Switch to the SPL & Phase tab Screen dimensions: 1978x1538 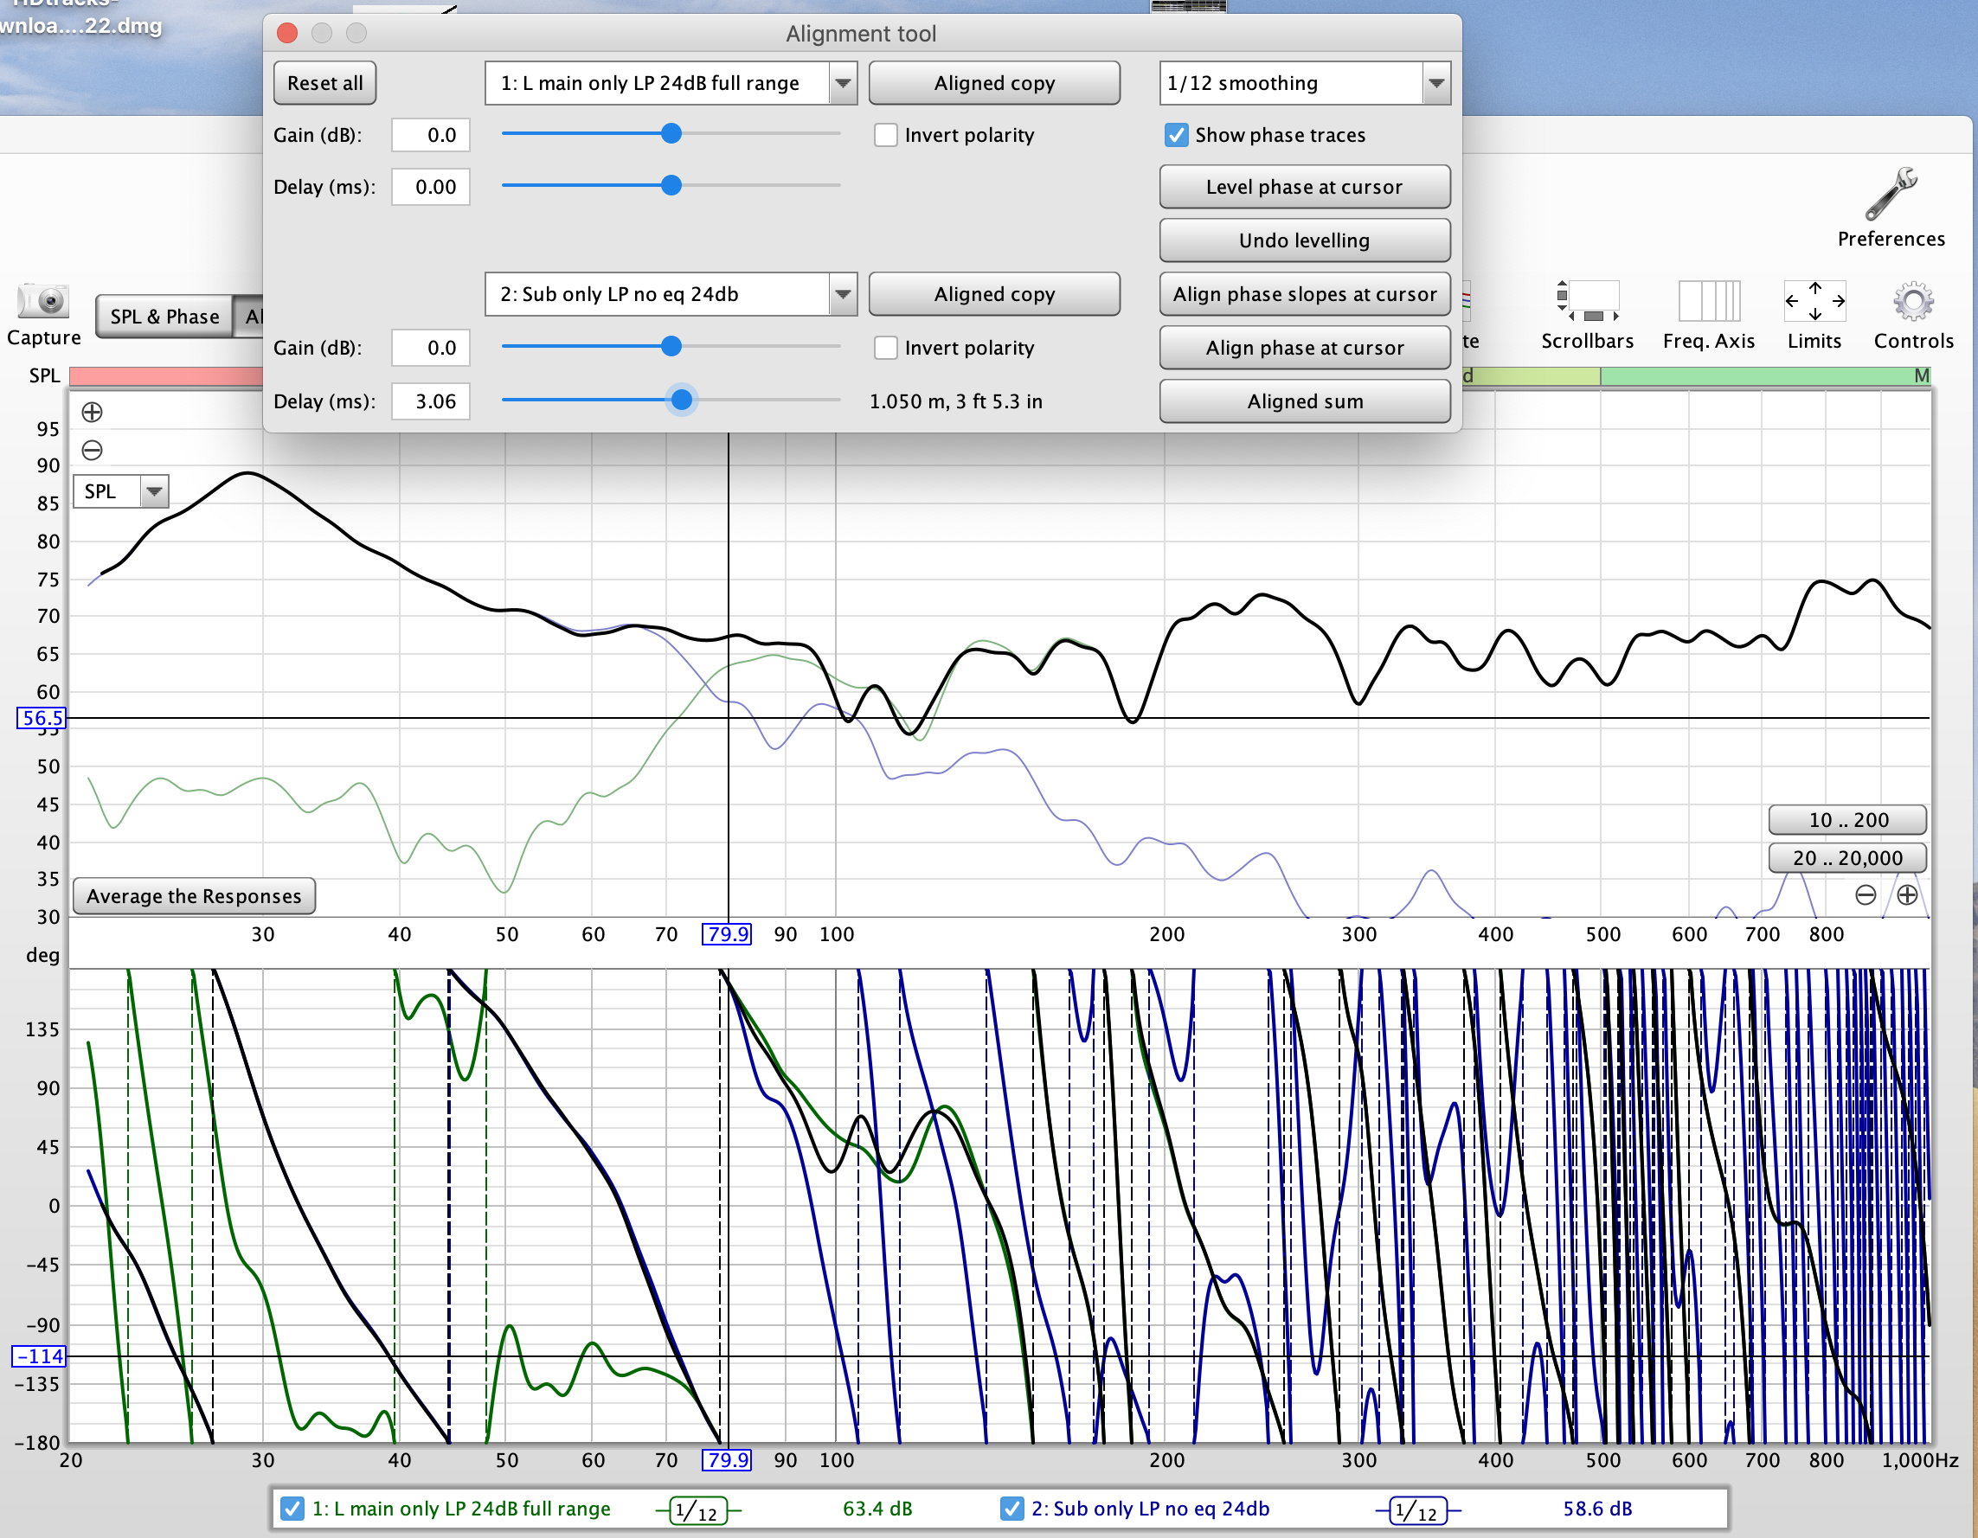coord(163,316)
